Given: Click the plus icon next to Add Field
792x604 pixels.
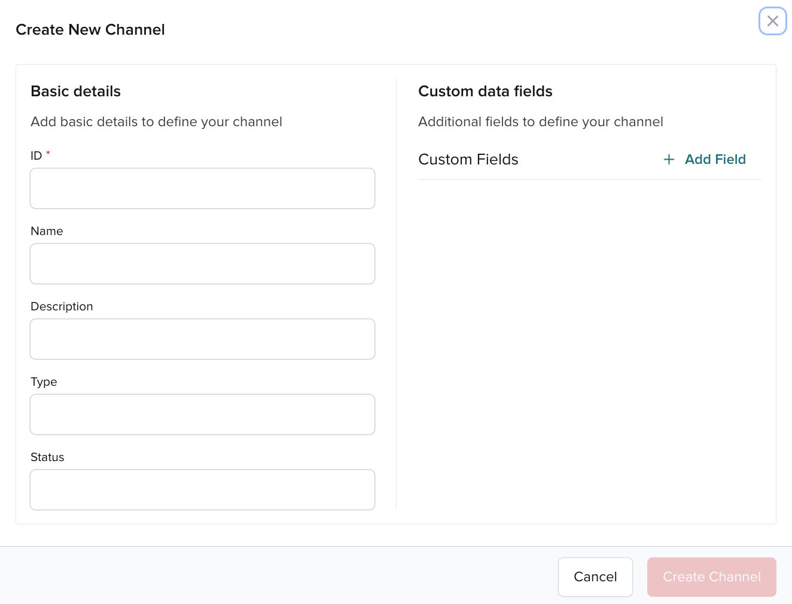Looking at the screenshot, I should [669, 159].
